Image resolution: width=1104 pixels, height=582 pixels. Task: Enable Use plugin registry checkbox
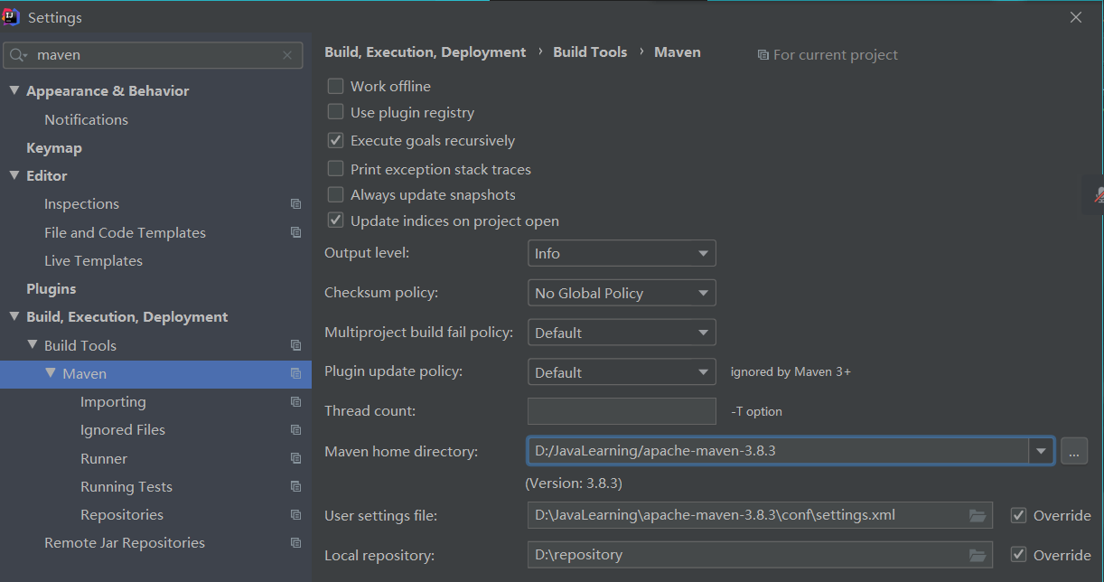pyautogui.click(x=335, y=112)
